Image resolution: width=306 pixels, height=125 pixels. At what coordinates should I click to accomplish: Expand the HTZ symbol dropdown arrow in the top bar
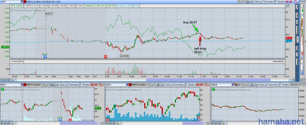(22, 2)
